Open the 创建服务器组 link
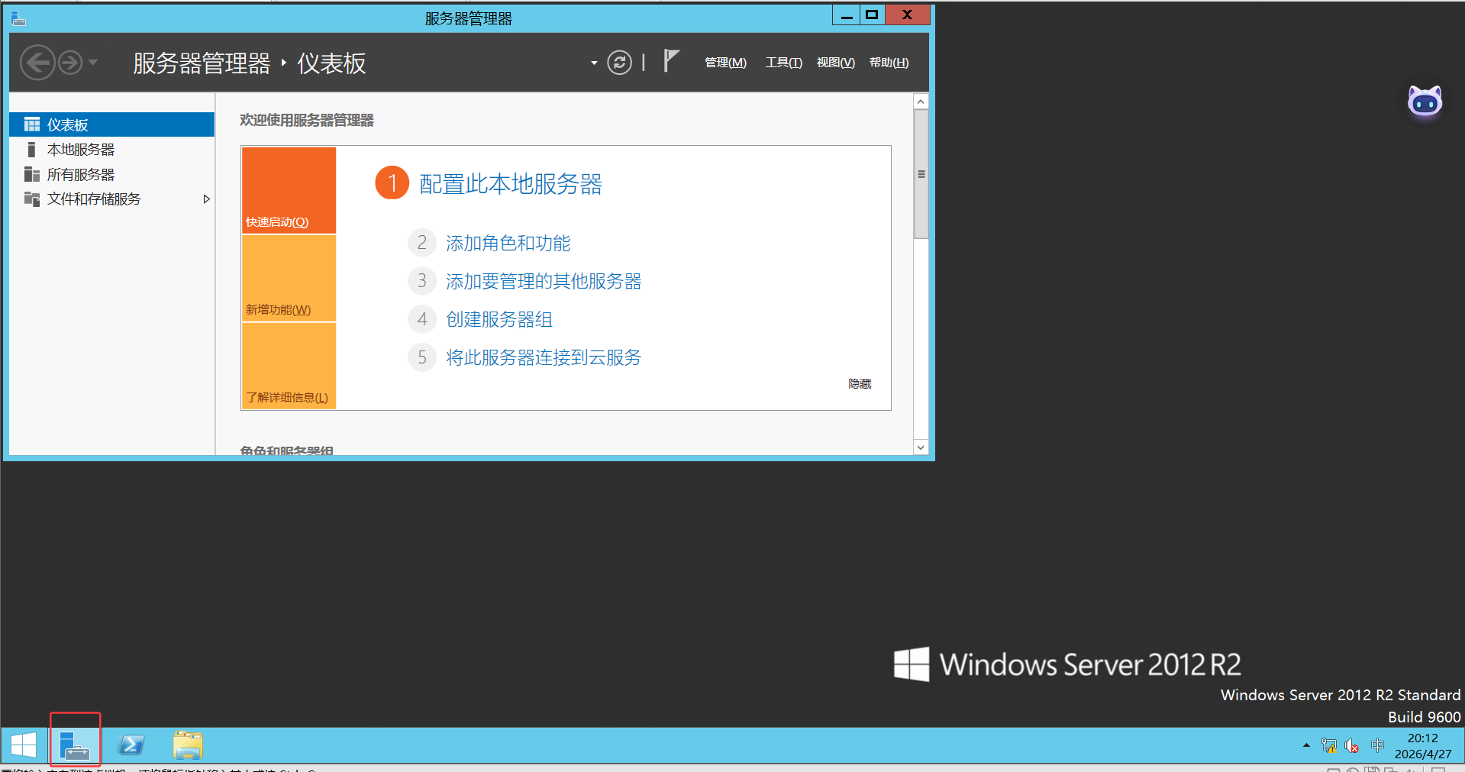This screenshot has width=1465, height=772. pyautogui.click(x=499, y=320)
